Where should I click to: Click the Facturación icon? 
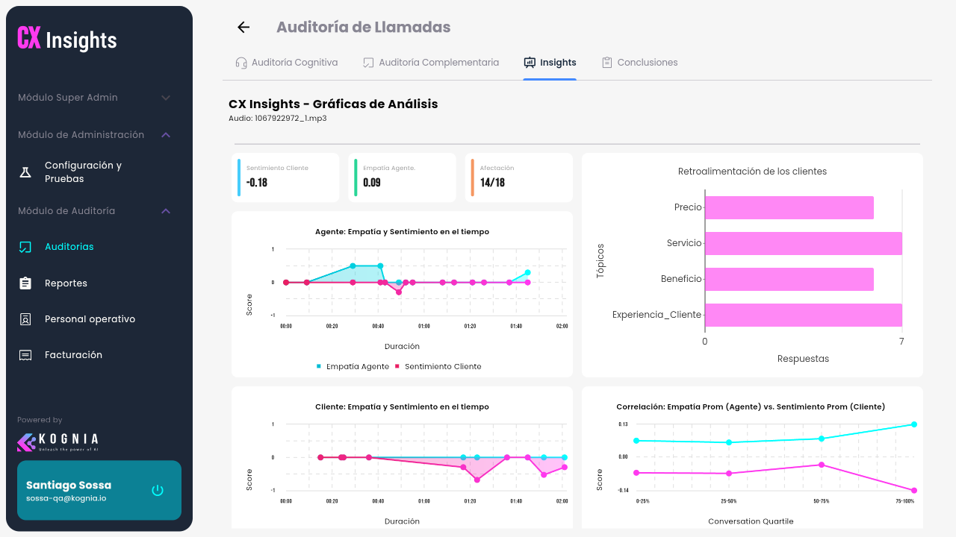[25, 355]
